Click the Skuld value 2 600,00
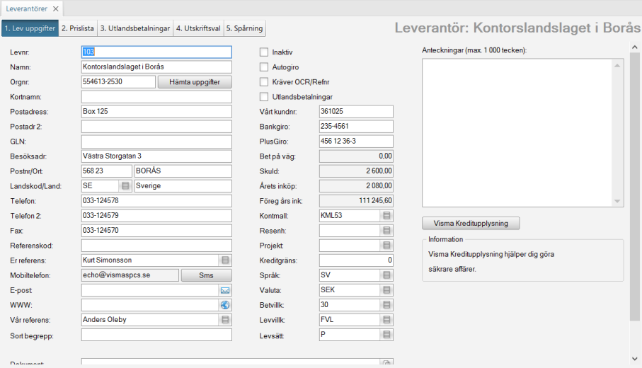 click(356, 171)
